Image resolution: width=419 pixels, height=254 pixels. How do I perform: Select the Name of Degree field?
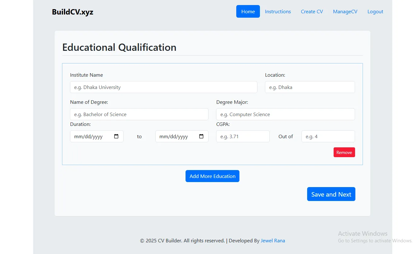[x=139, y=114]
